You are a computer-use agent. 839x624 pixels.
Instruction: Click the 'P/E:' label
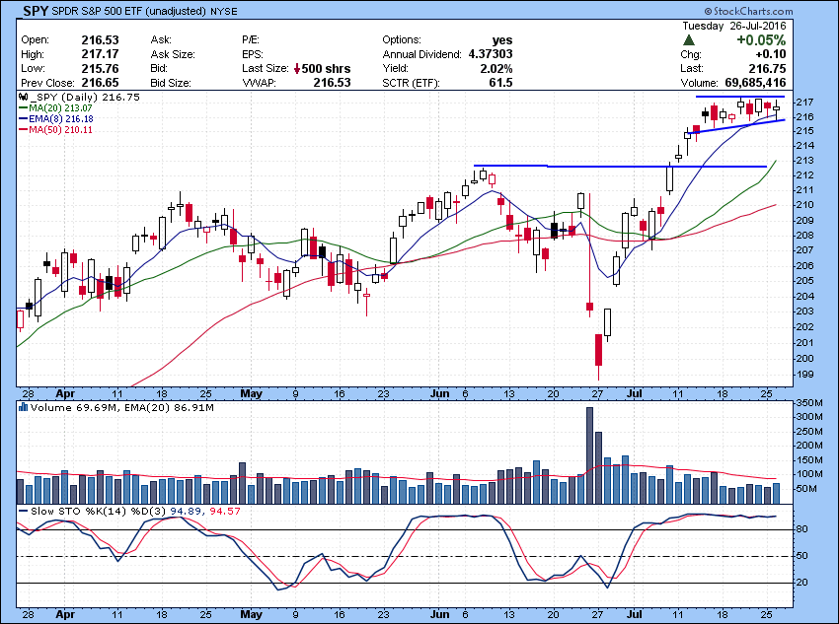pyautogui.click(x=251, y=40)
